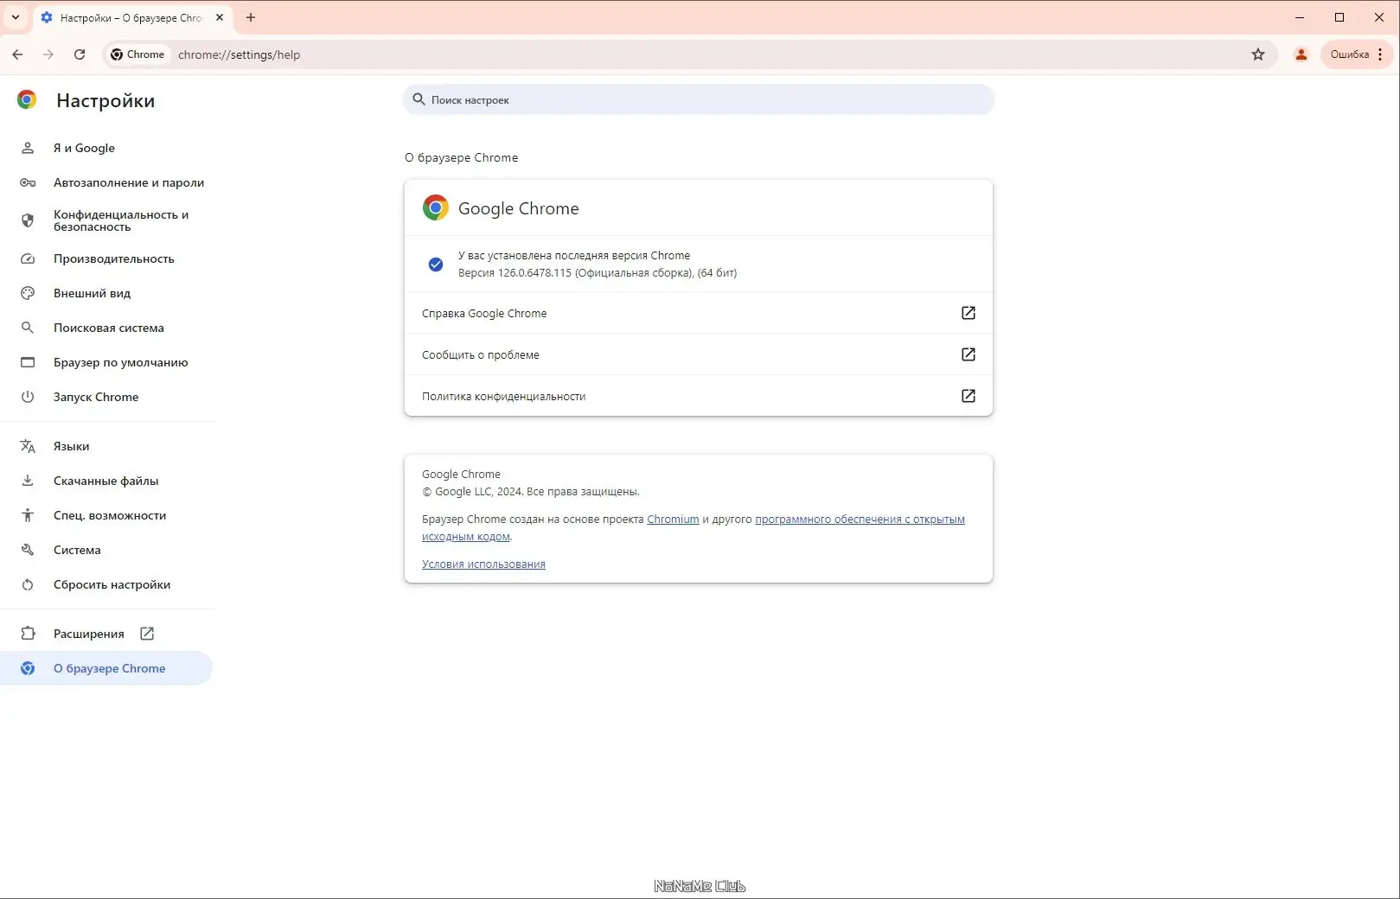Open the profile avatar icon

coord(1301,54)
